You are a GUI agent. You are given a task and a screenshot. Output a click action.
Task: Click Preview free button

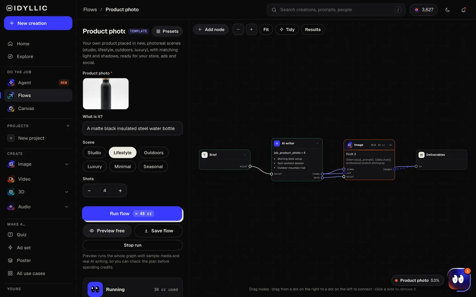point(107,231)
